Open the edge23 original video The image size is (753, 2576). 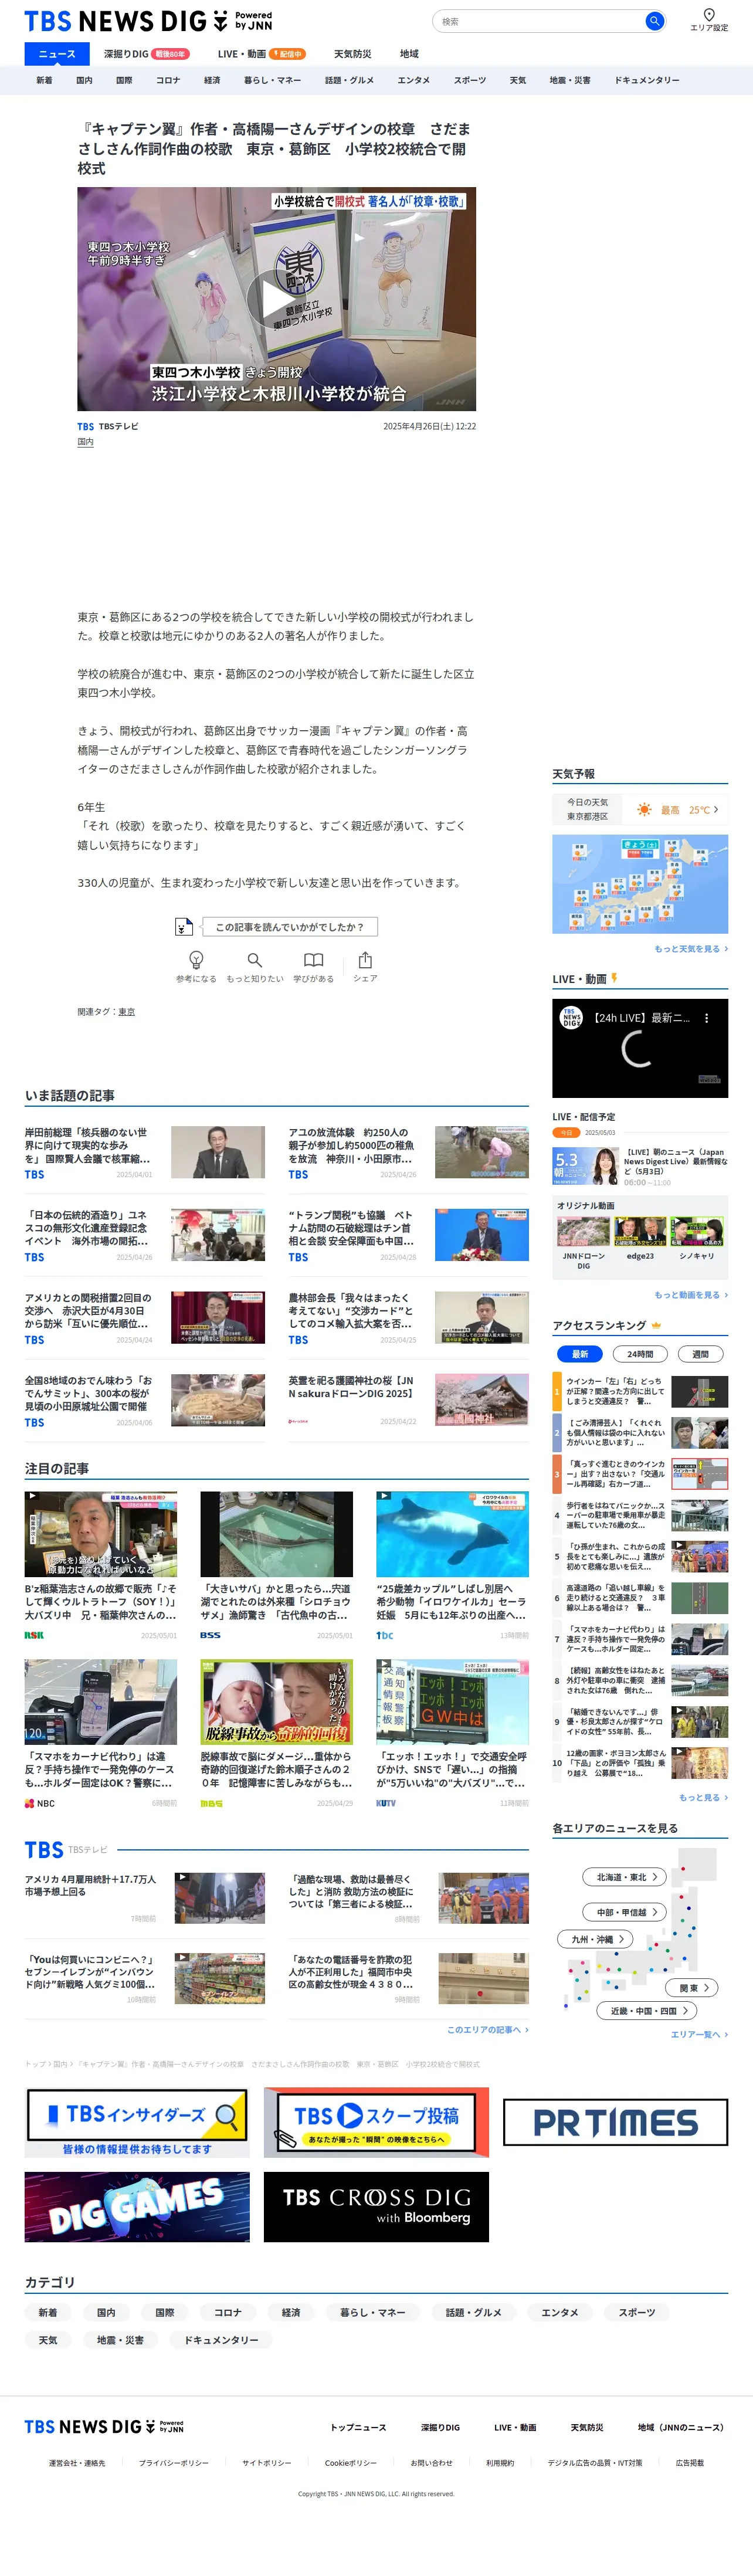(640, 1239)
